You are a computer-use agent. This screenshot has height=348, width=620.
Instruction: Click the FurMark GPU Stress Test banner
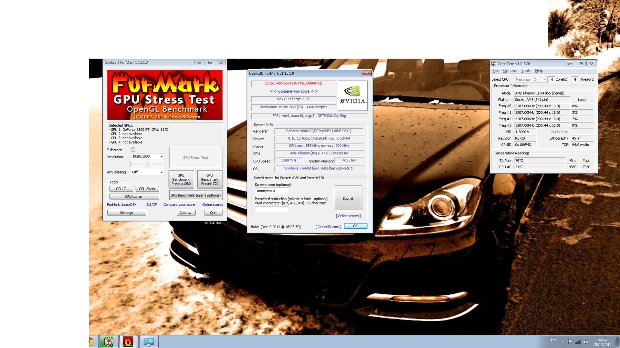(165, 95)
